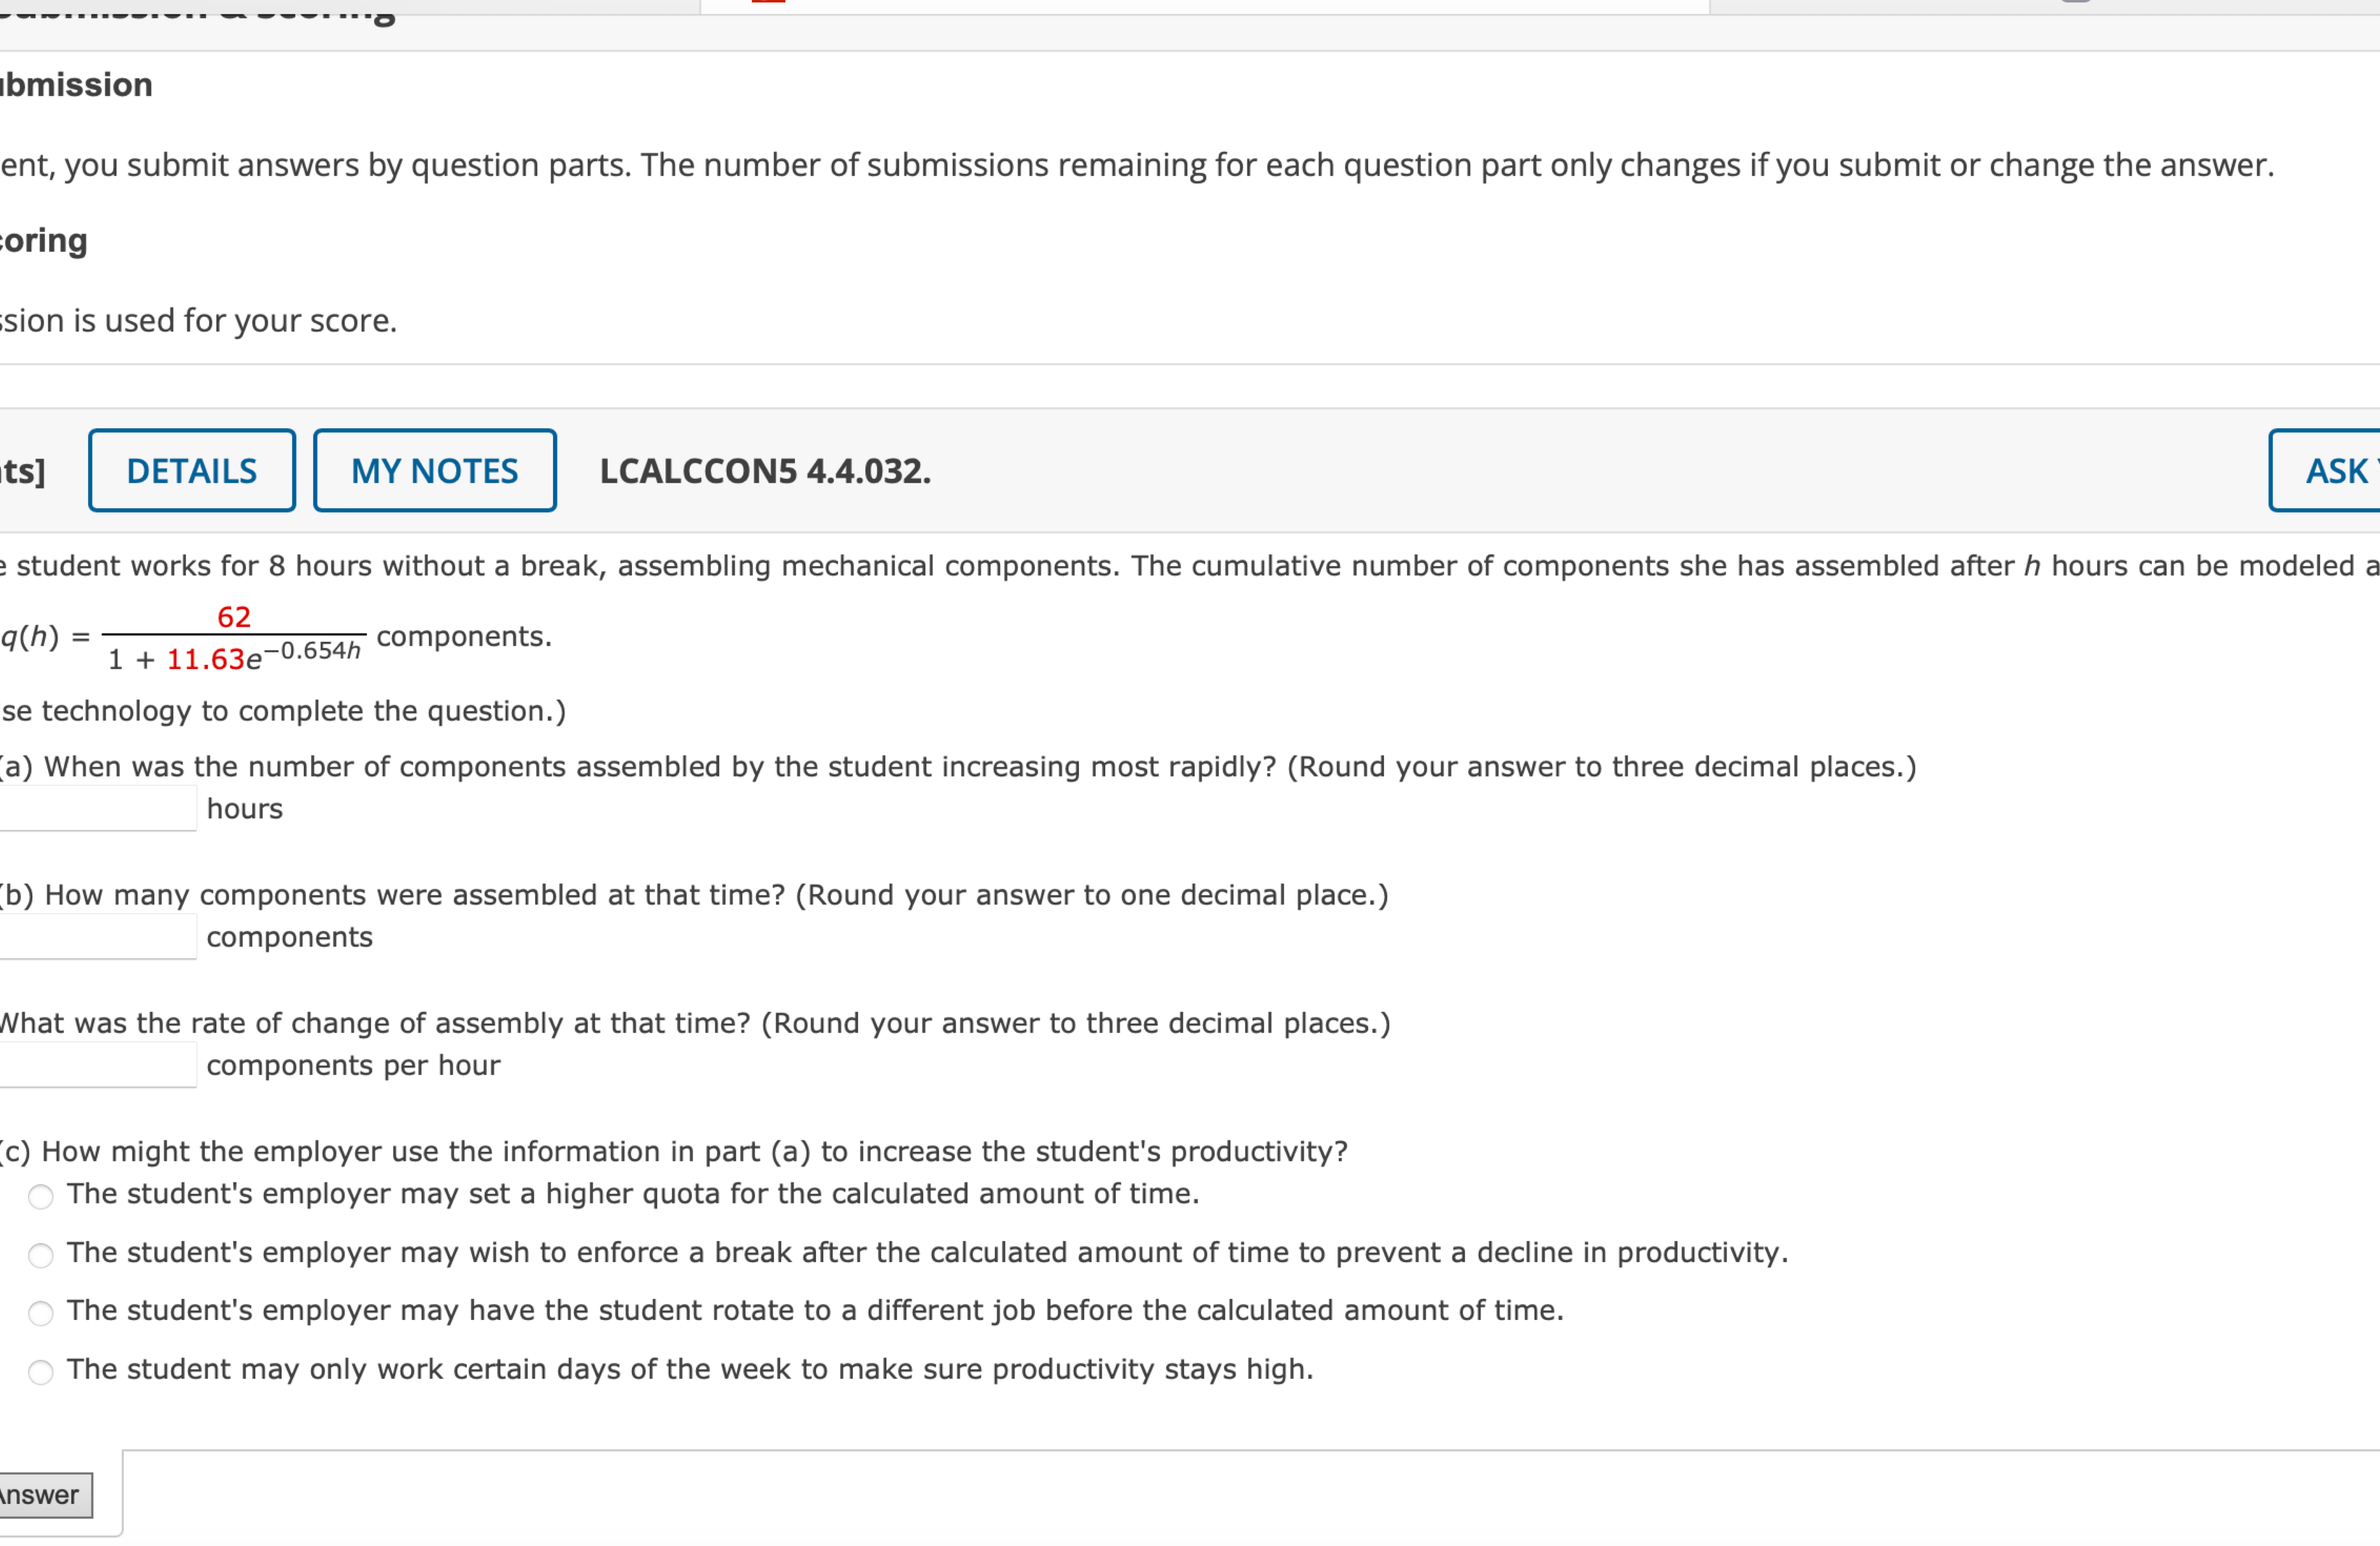Select the 'enforce a break' answer option
Image resolution: width=2380 pixels, height=1546 pixels.
[41, 1255]
